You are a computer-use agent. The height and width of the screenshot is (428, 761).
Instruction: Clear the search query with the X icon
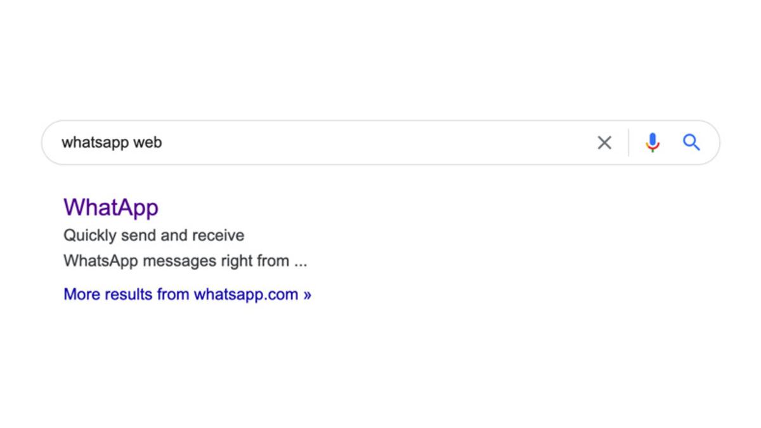click(x=604, y=143)
